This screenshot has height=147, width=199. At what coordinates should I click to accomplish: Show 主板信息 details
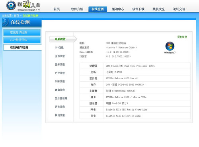point(60,56)
